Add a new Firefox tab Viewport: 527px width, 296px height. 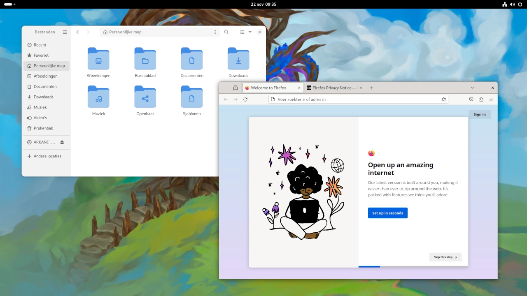pyautogui.click(x=371, y=88)
